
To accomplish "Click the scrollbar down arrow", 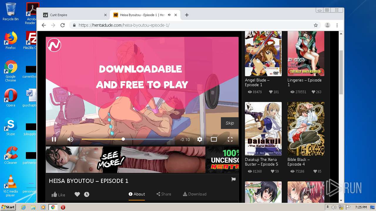I will (x=341, y=200).
